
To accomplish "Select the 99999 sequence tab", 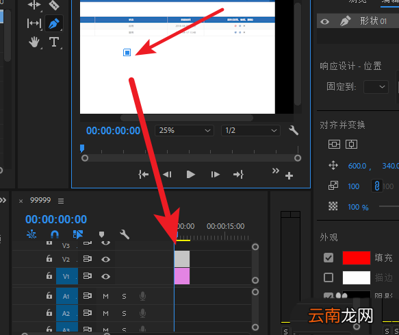I will coord(40,200).
